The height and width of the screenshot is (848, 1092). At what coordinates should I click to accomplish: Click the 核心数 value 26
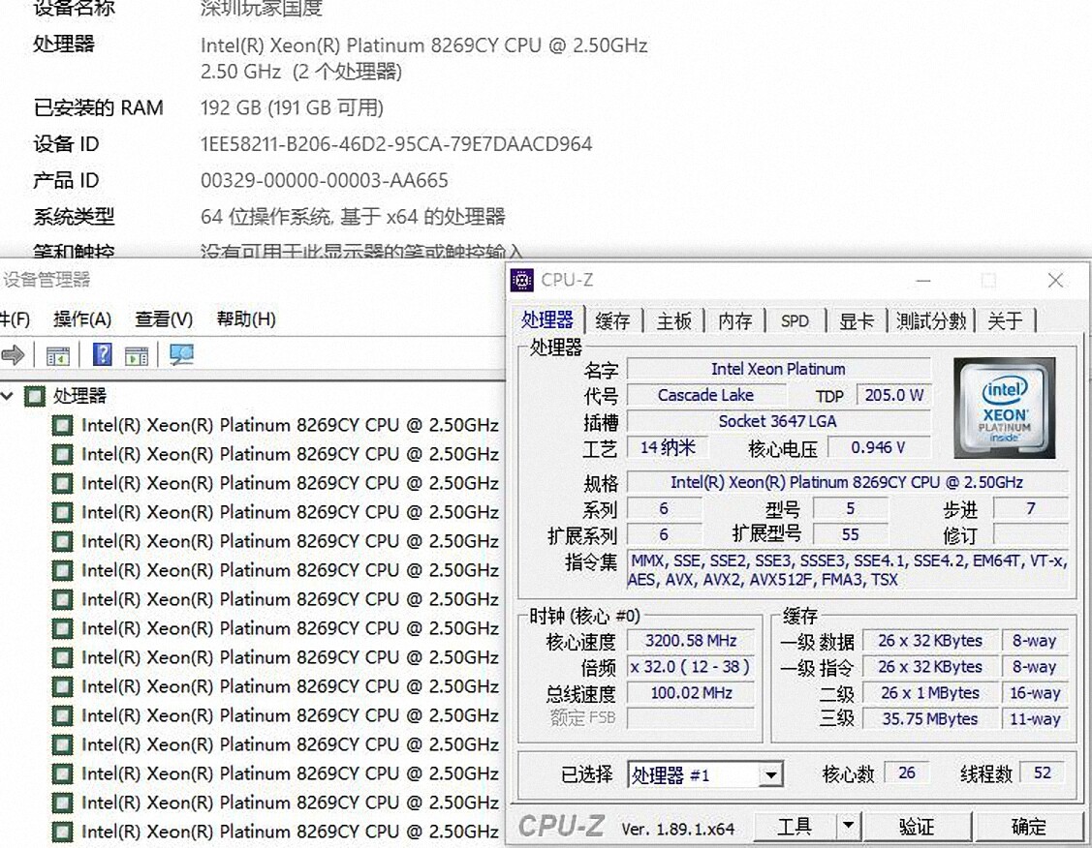coord(906,772)
